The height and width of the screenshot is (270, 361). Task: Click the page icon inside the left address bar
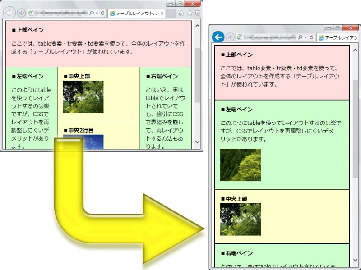[x=31, y=13]
